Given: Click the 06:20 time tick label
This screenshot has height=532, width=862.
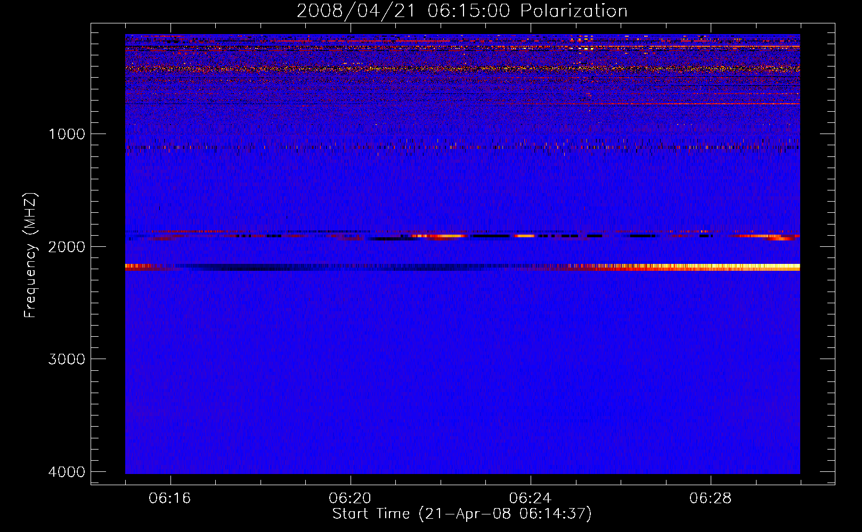Looking at the screenshot, I should click(350, 498).
